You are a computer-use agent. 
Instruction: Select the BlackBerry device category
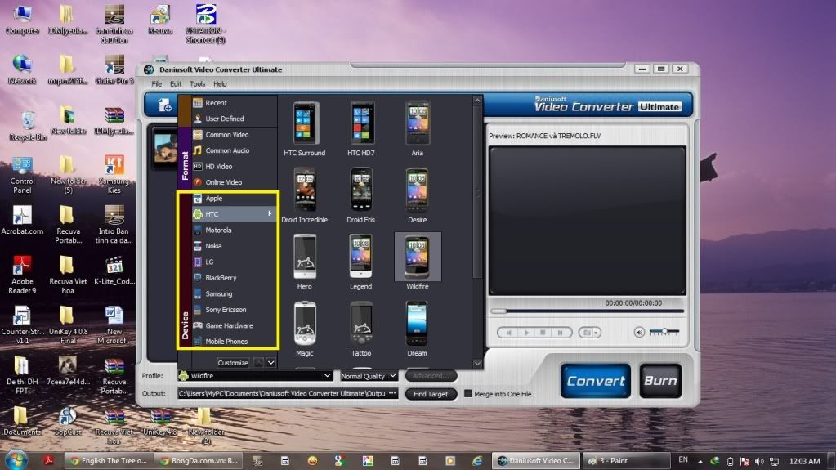(235, 278)
